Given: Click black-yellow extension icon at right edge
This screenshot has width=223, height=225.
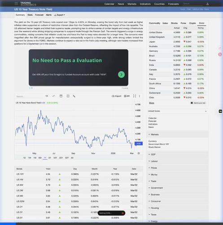Looking at the screenshot, I should coord(220,111).
